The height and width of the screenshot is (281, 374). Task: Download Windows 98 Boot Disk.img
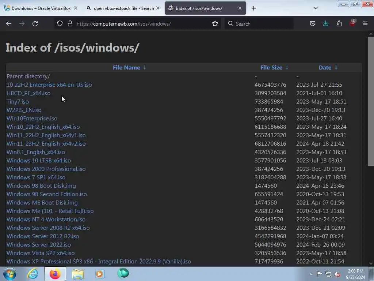coord(41,186)
